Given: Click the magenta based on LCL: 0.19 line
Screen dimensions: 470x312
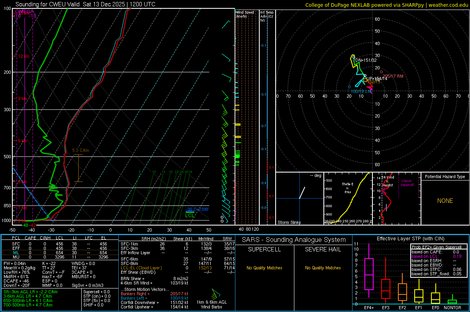Looking at the screenshot, I should pyautogui.click(x=437, y=256).
